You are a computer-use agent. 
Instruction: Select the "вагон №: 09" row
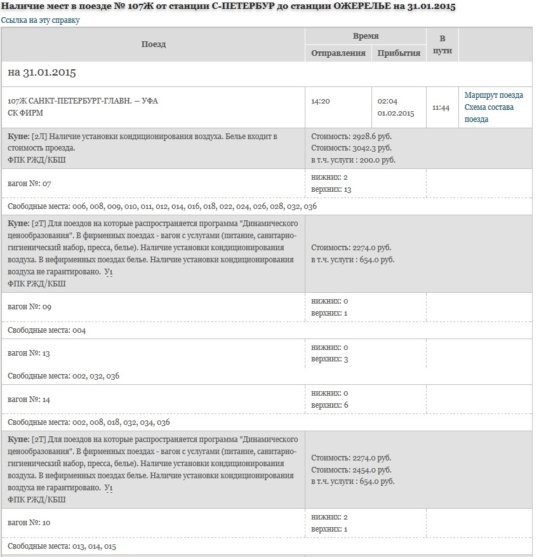[29, 307]
